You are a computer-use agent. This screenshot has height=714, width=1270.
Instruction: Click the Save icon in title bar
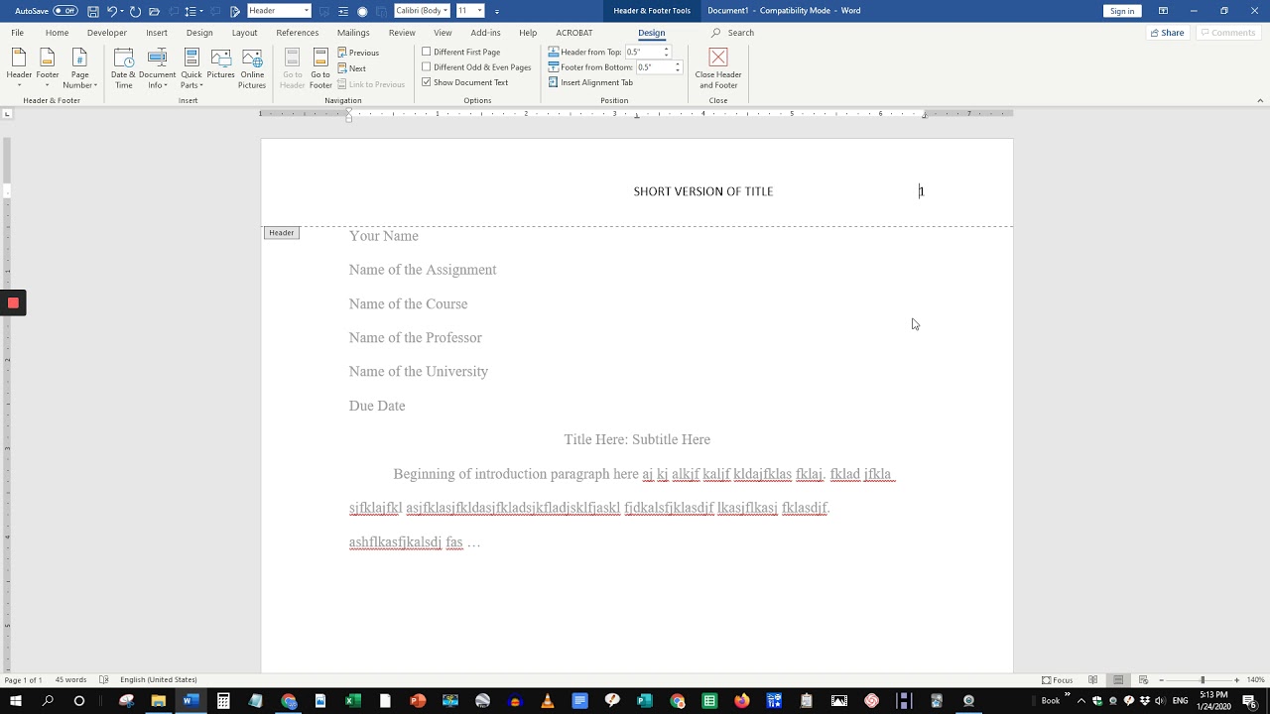pyautogui.click(x=92, y=11)
